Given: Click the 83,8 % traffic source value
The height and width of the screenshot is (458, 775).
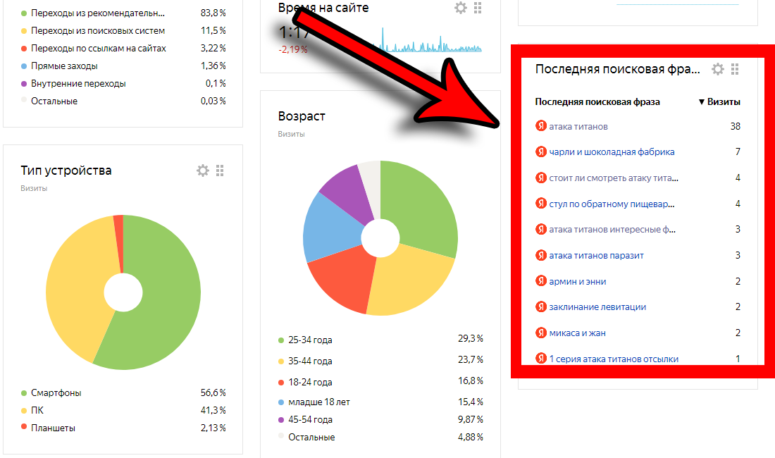Looking at the screenshot, I should (213, 13).
